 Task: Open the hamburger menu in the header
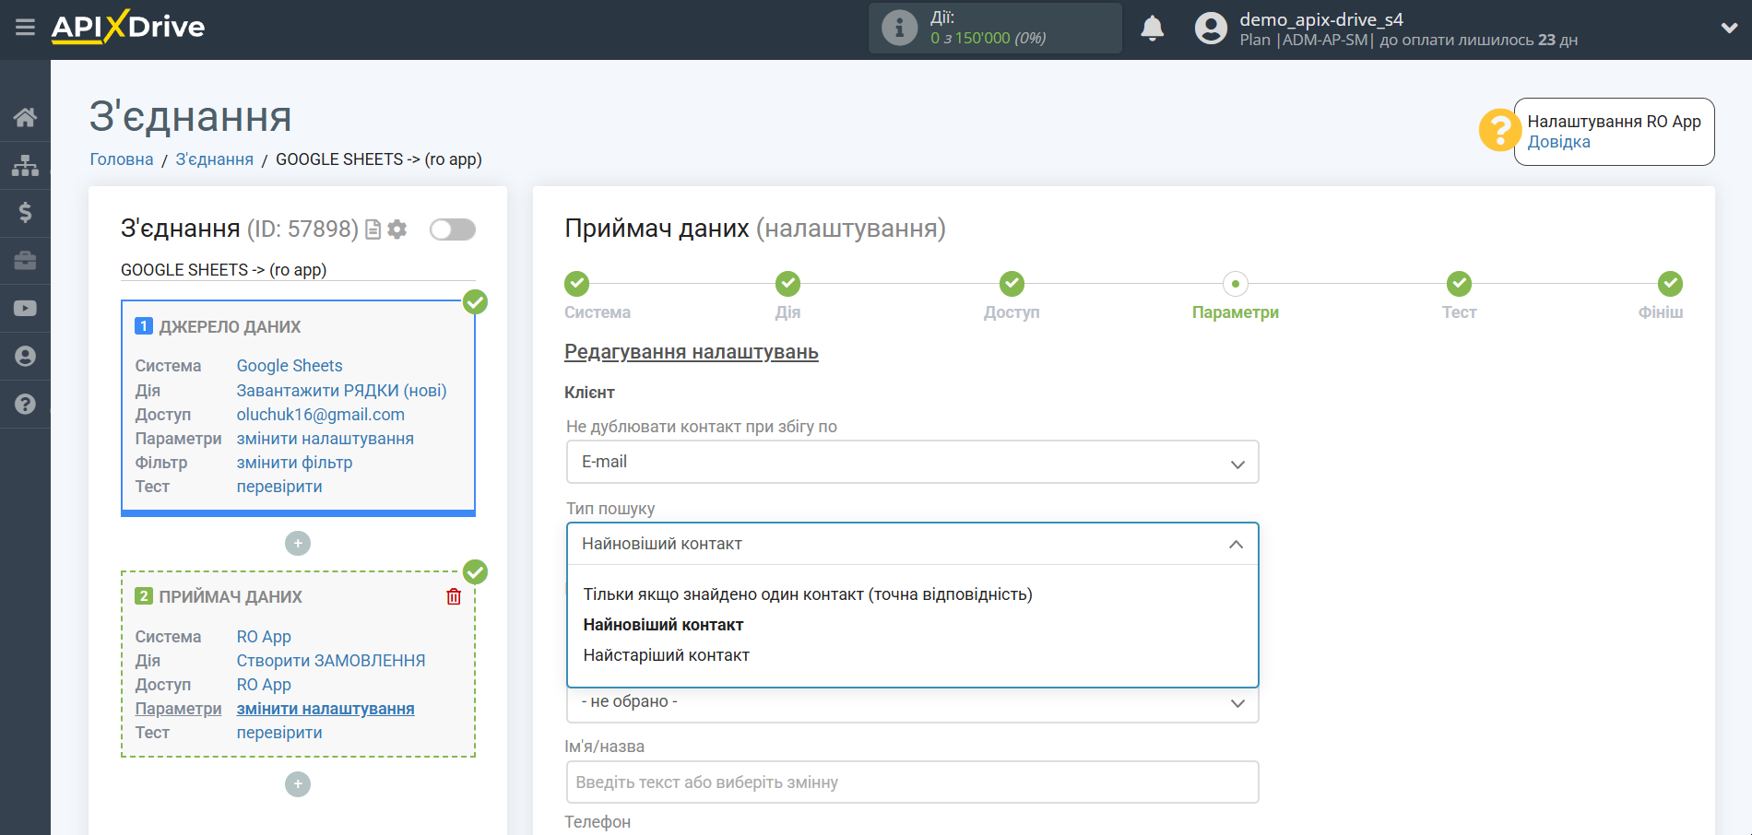[25, 28]
